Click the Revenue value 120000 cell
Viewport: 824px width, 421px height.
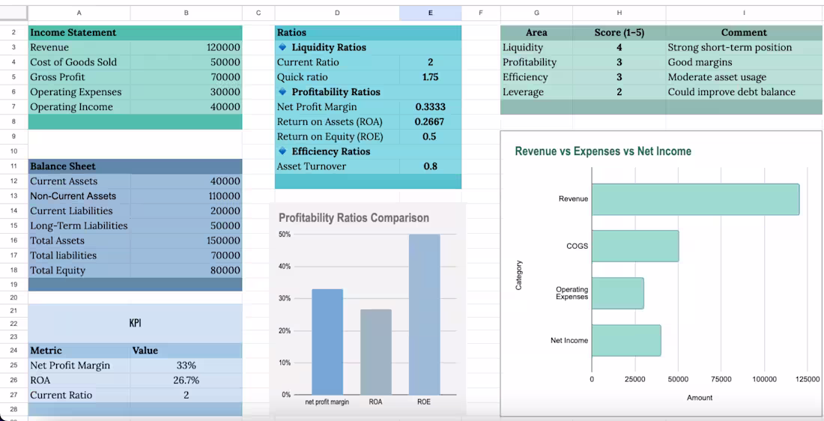pyautogui.click(x=187, y=47)
